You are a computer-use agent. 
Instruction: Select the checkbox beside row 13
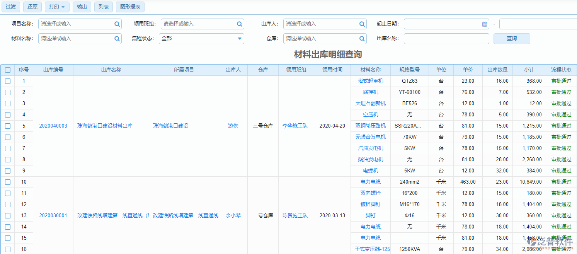pyautogui.click(x=8, y=215)
